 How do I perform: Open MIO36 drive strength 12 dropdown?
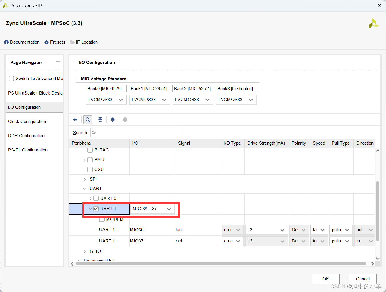(266, 230)
